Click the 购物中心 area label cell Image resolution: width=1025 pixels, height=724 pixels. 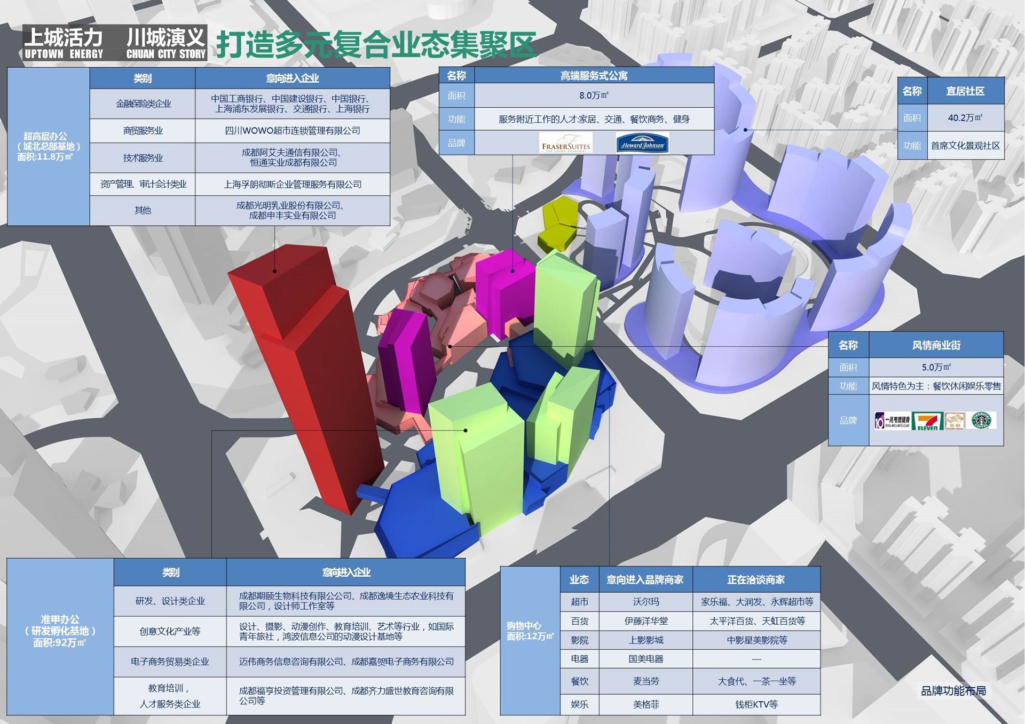(530, 631)
